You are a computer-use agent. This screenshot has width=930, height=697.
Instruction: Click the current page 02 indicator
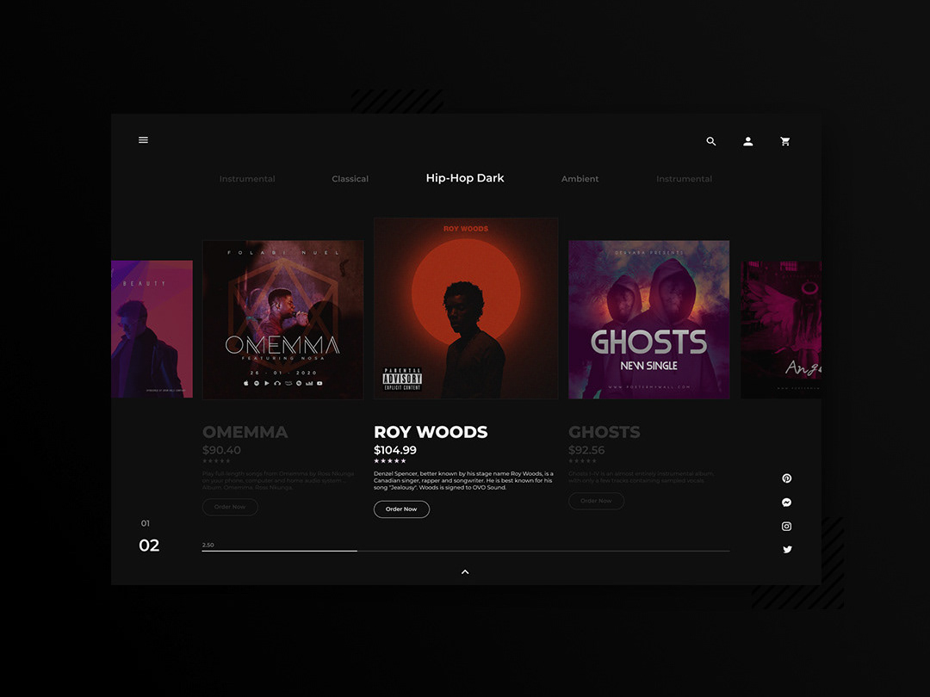click(x=149, y=546)
